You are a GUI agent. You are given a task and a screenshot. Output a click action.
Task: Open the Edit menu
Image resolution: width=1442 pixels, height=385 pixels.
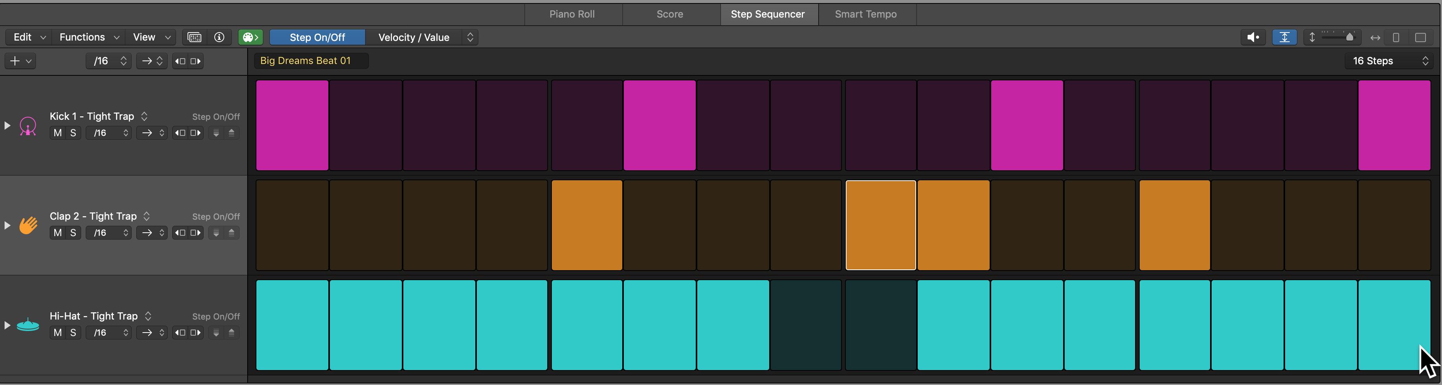point(29,37)
